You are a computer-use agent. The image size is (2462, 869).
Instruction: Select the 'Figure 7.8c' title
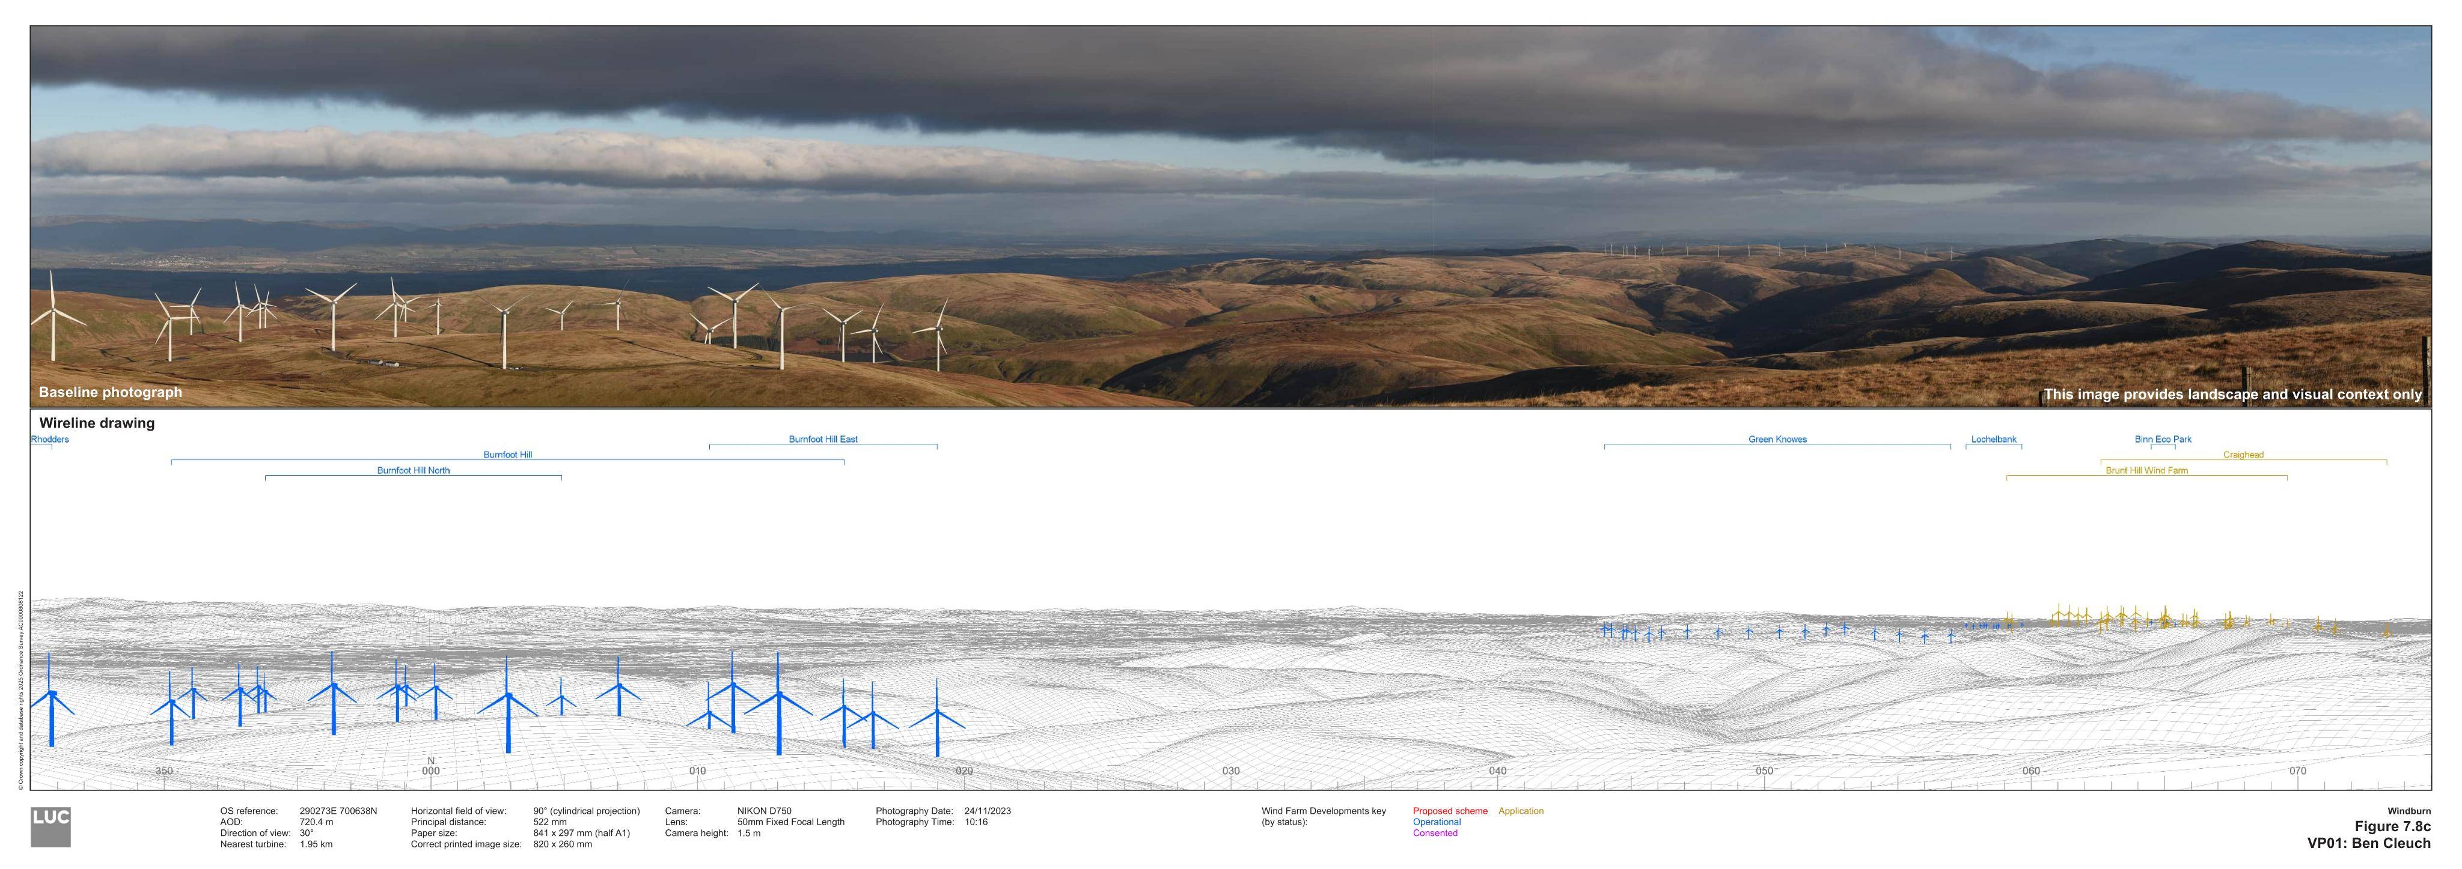click(2392, 827)
